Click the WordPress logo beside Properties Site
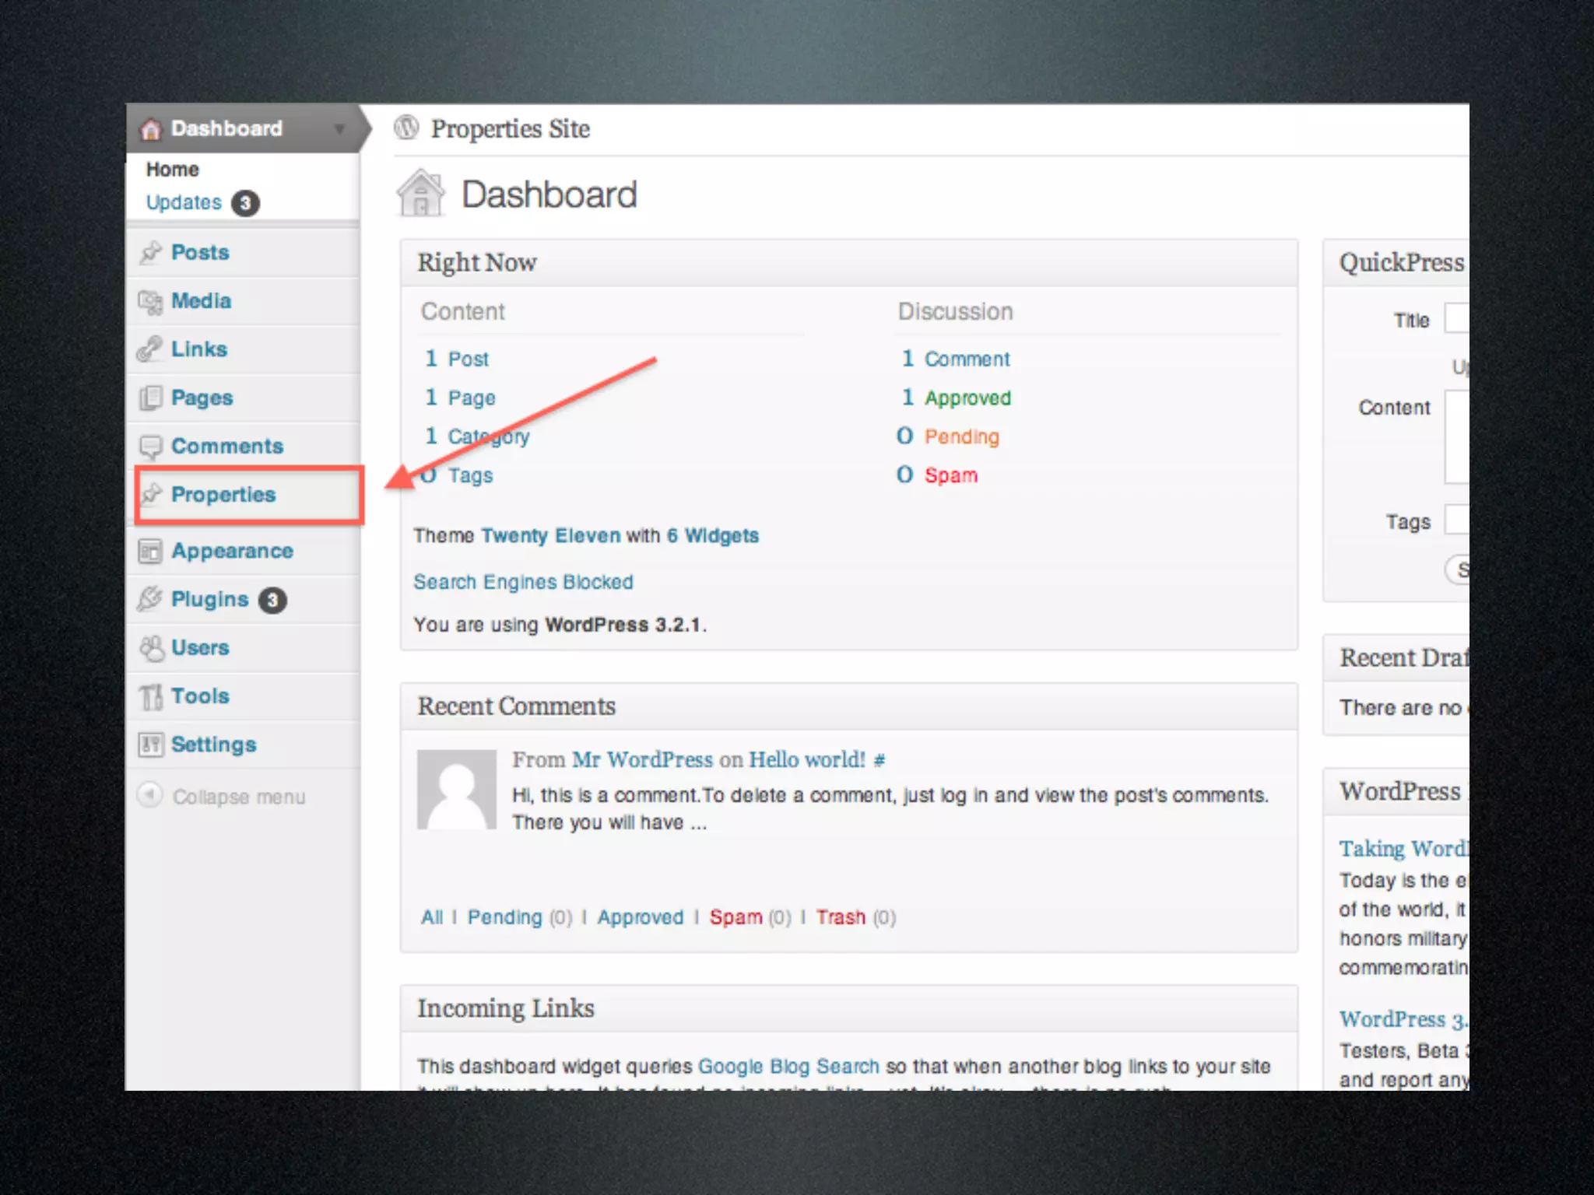The height and width of the screenshot is (1195, 1594). pos(406,128)
